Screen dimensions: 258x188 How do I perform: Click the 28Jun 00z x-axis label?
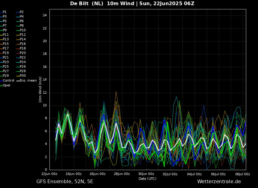tap(122, 174)
